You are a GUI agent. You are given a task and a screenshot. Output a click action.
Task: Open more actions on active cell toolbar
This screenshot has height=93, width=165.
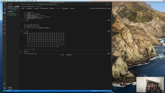pos(31,49)
